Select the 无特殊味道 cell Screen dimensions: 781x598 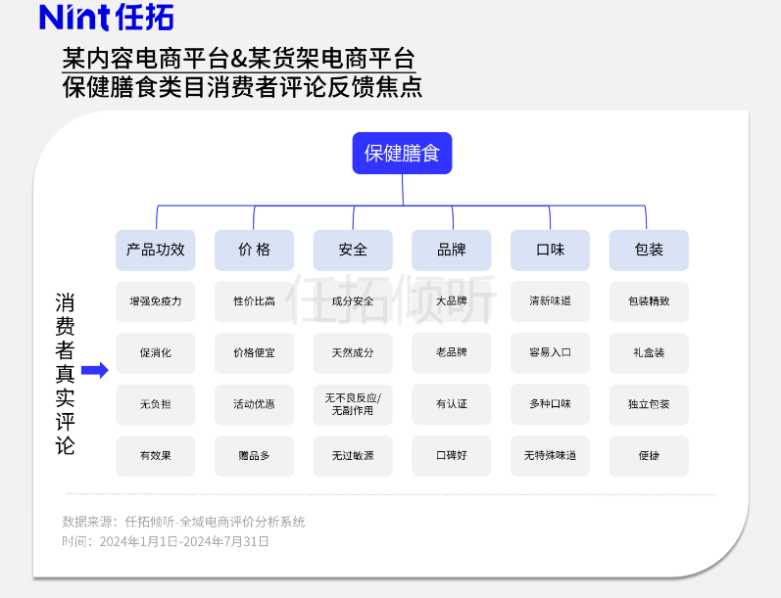[x=550, y=456]
